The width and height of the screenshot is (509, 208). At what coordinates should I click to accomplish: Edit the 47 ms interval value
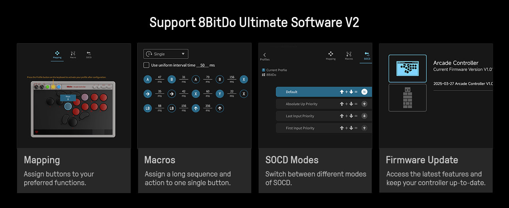(160, 77)
